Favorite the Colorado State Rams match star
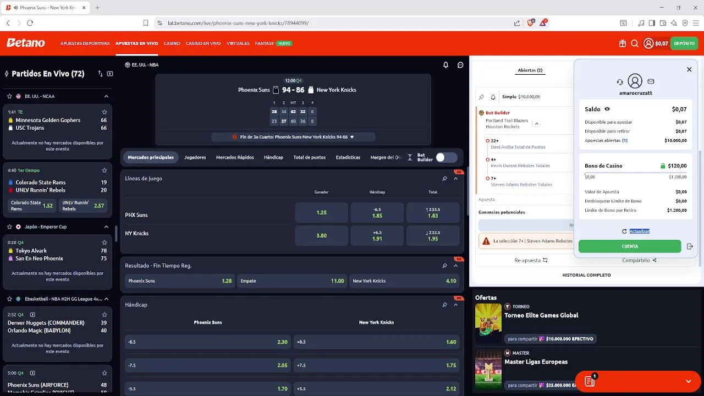The image size is (704, 396). 105,170
